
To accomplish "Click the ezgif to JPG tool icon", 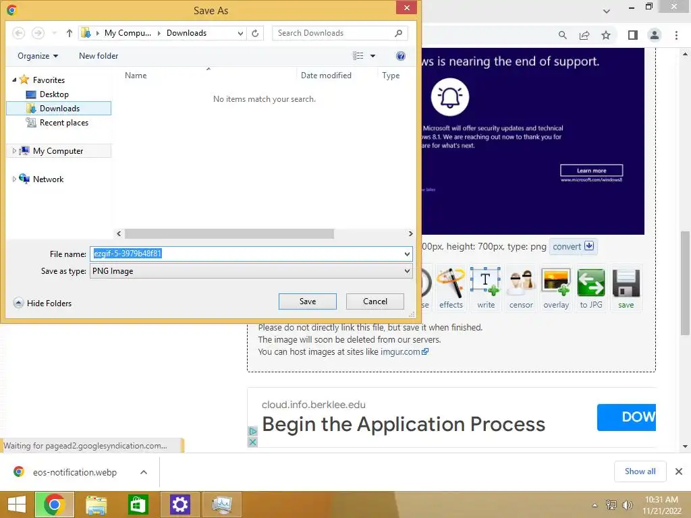I will [x=591, y=289].
